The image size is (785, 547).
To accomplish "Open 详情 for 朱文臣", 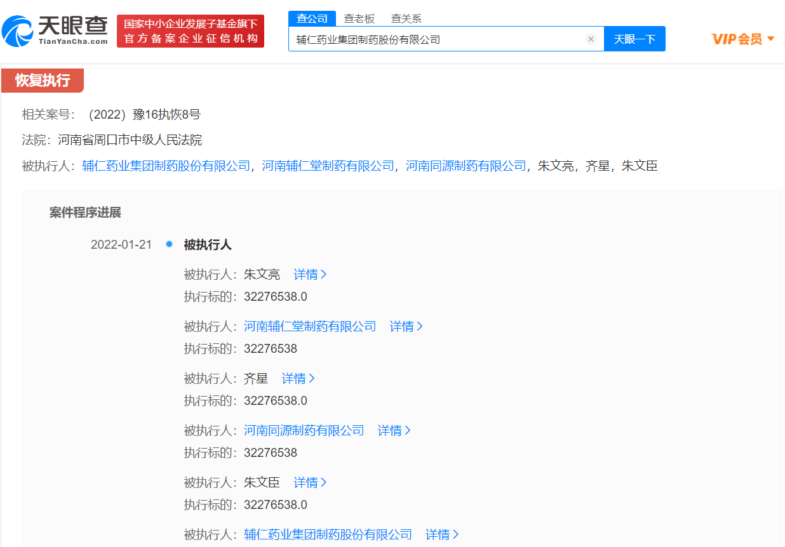I will pyautogui.click(x=310, y=483).
